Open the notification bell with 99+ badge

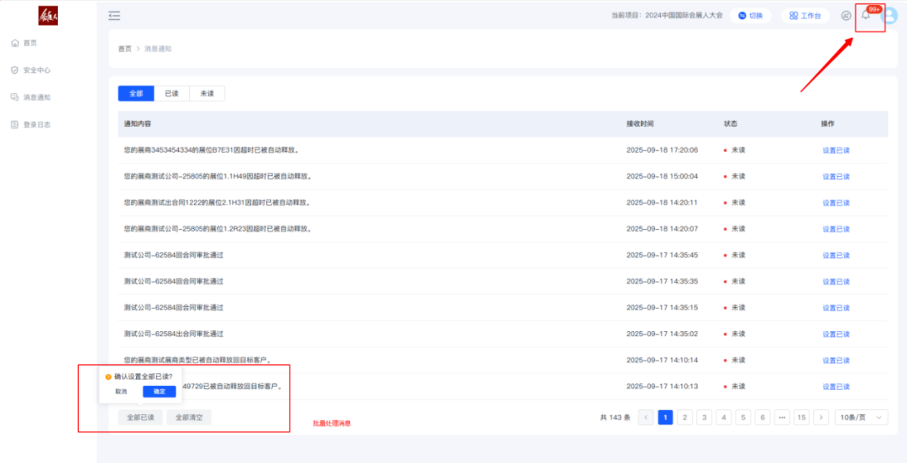(866, 16)
